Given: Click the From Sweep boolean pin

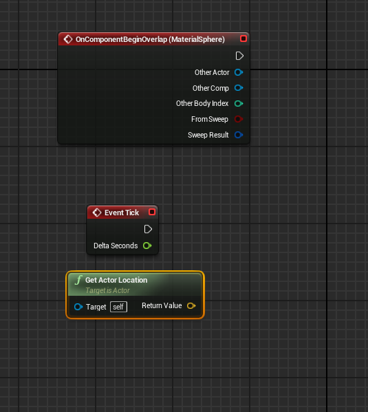Looking at the screenshot, I should (x=239, y=119).
